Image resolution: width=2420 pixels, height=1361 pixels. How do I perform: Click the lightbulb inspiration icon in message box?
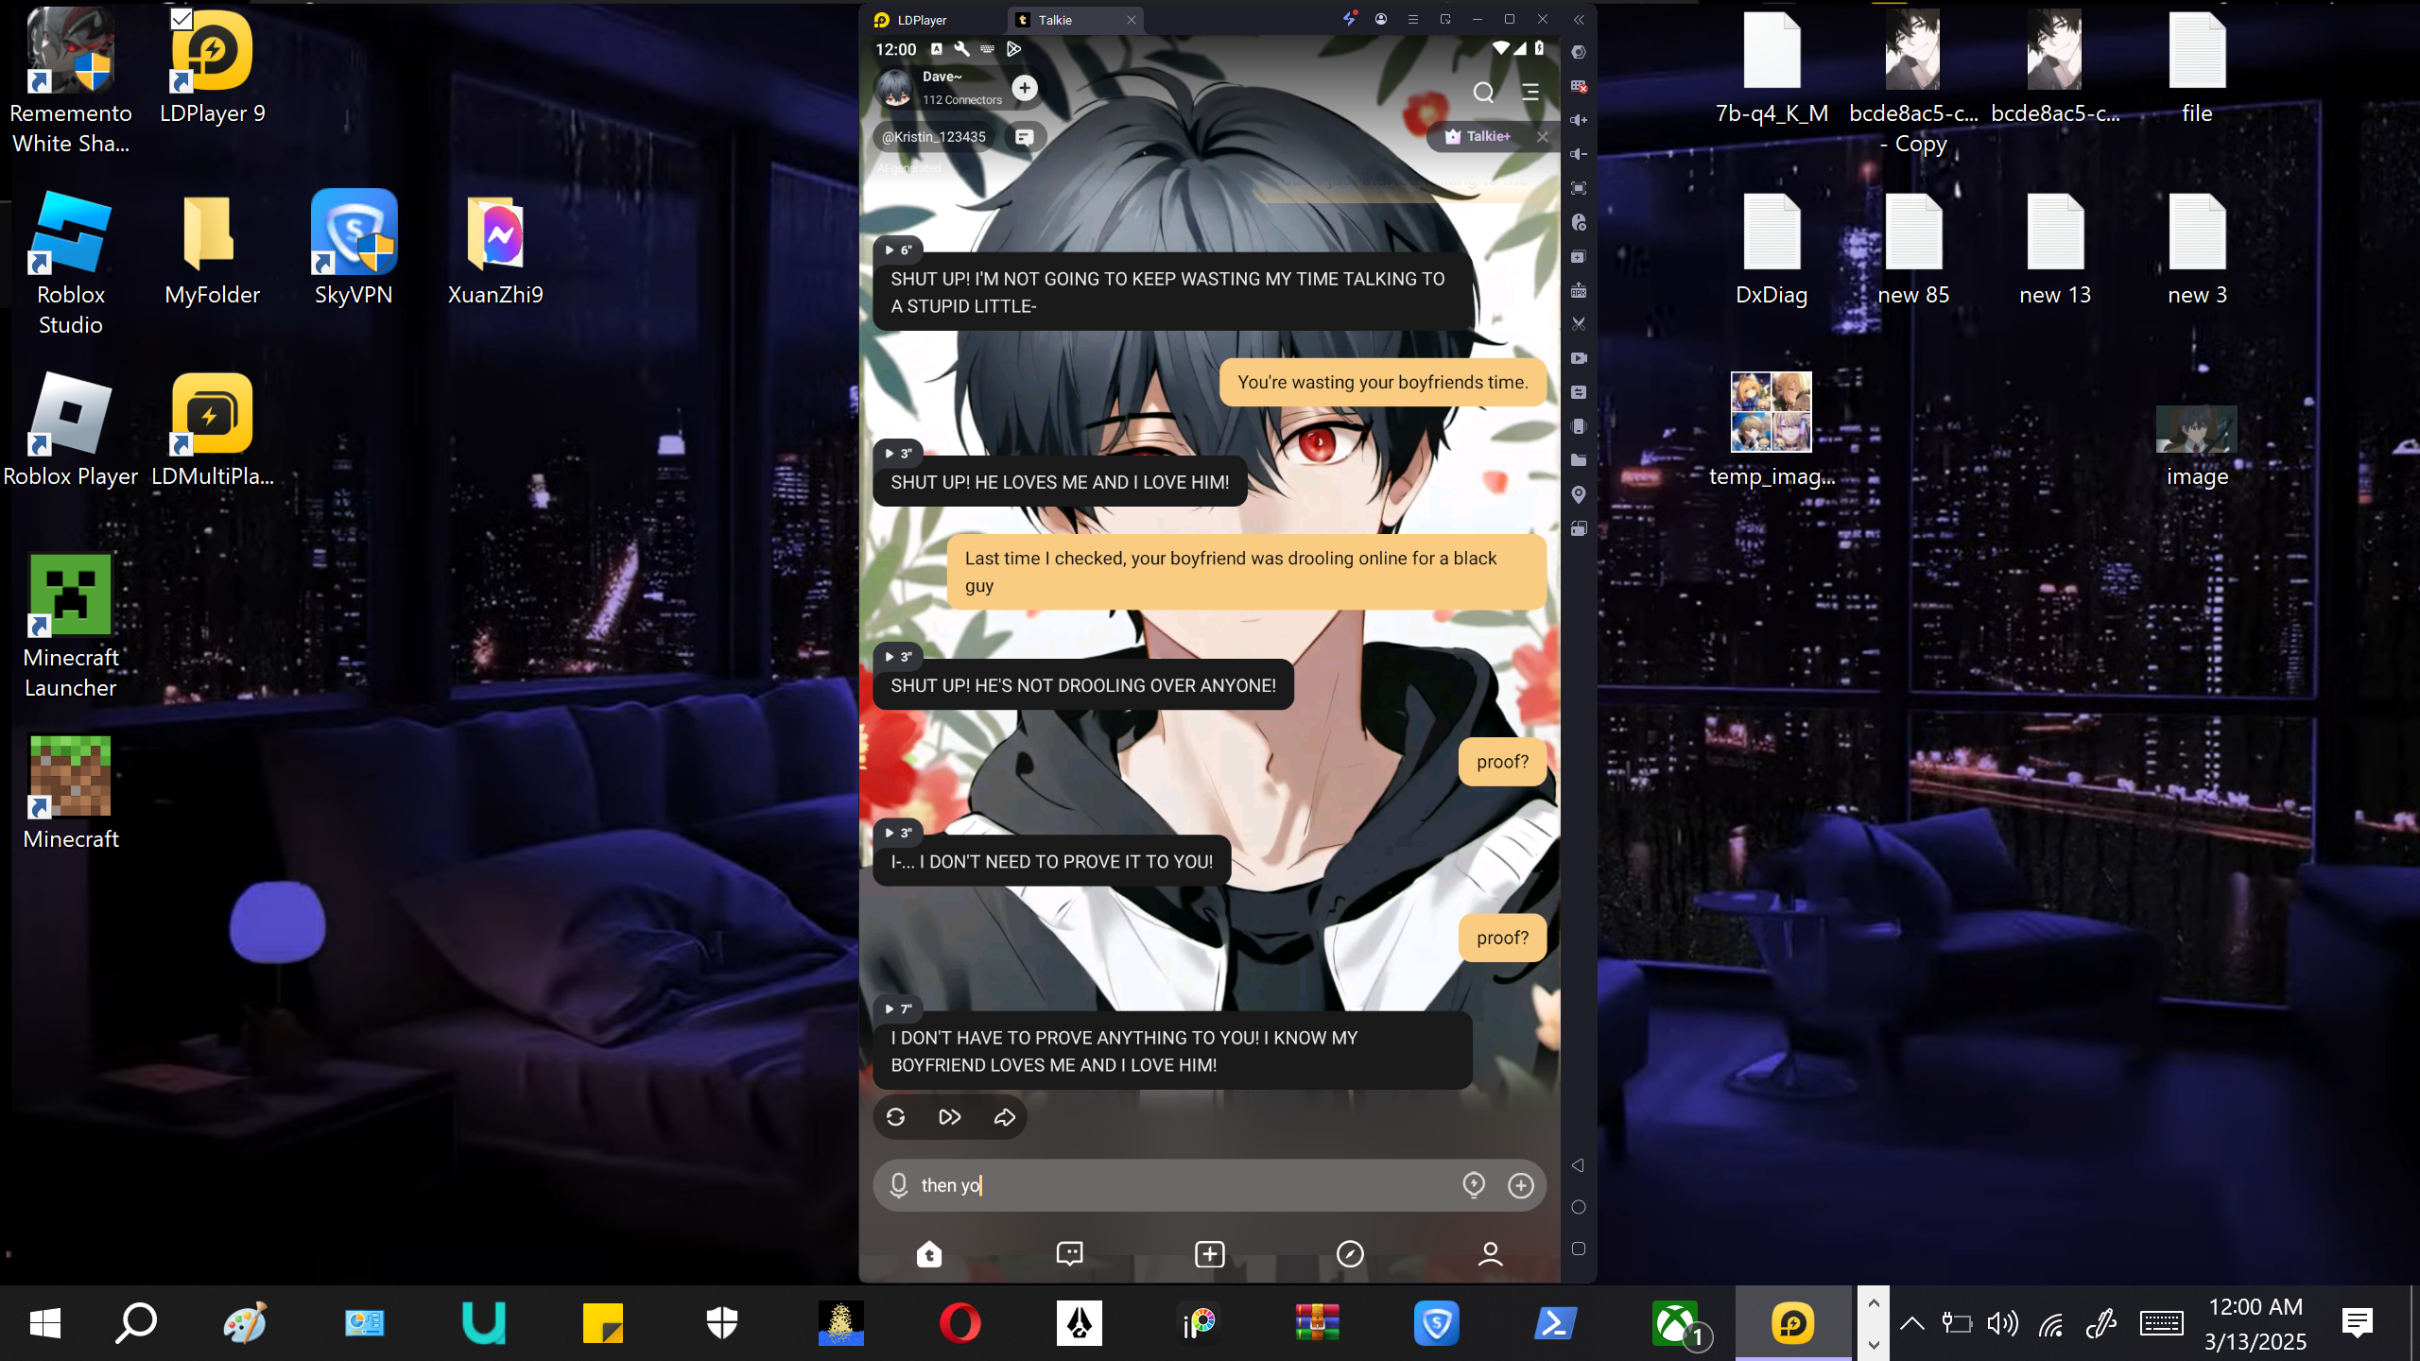point(1474,1185)
